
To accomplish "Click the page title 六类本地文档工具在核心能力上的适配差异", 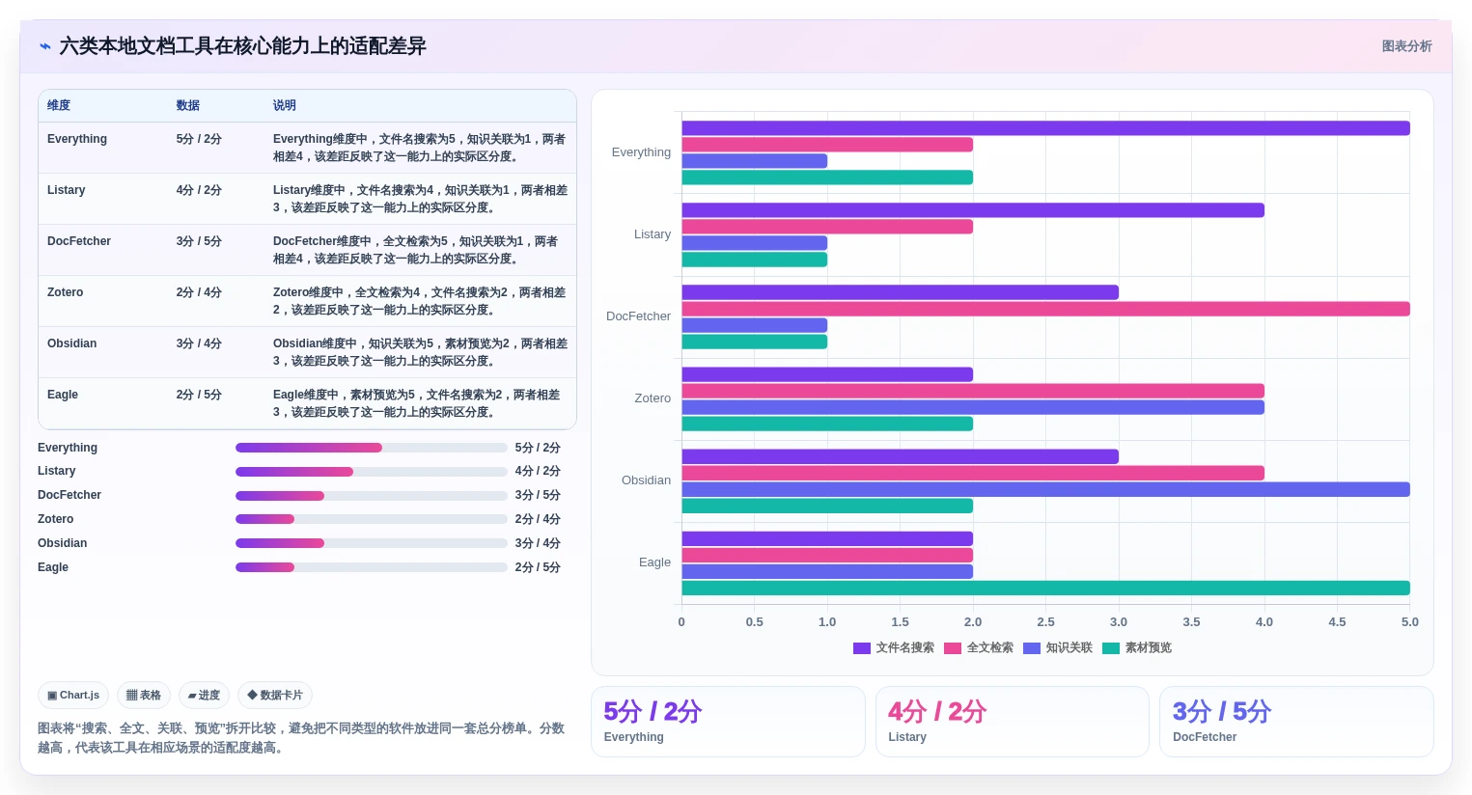I will [242, 46].
